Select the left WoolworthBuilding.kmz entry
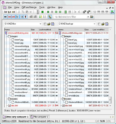Viewport: 116px width, 124px height. [x=18, y=33]
